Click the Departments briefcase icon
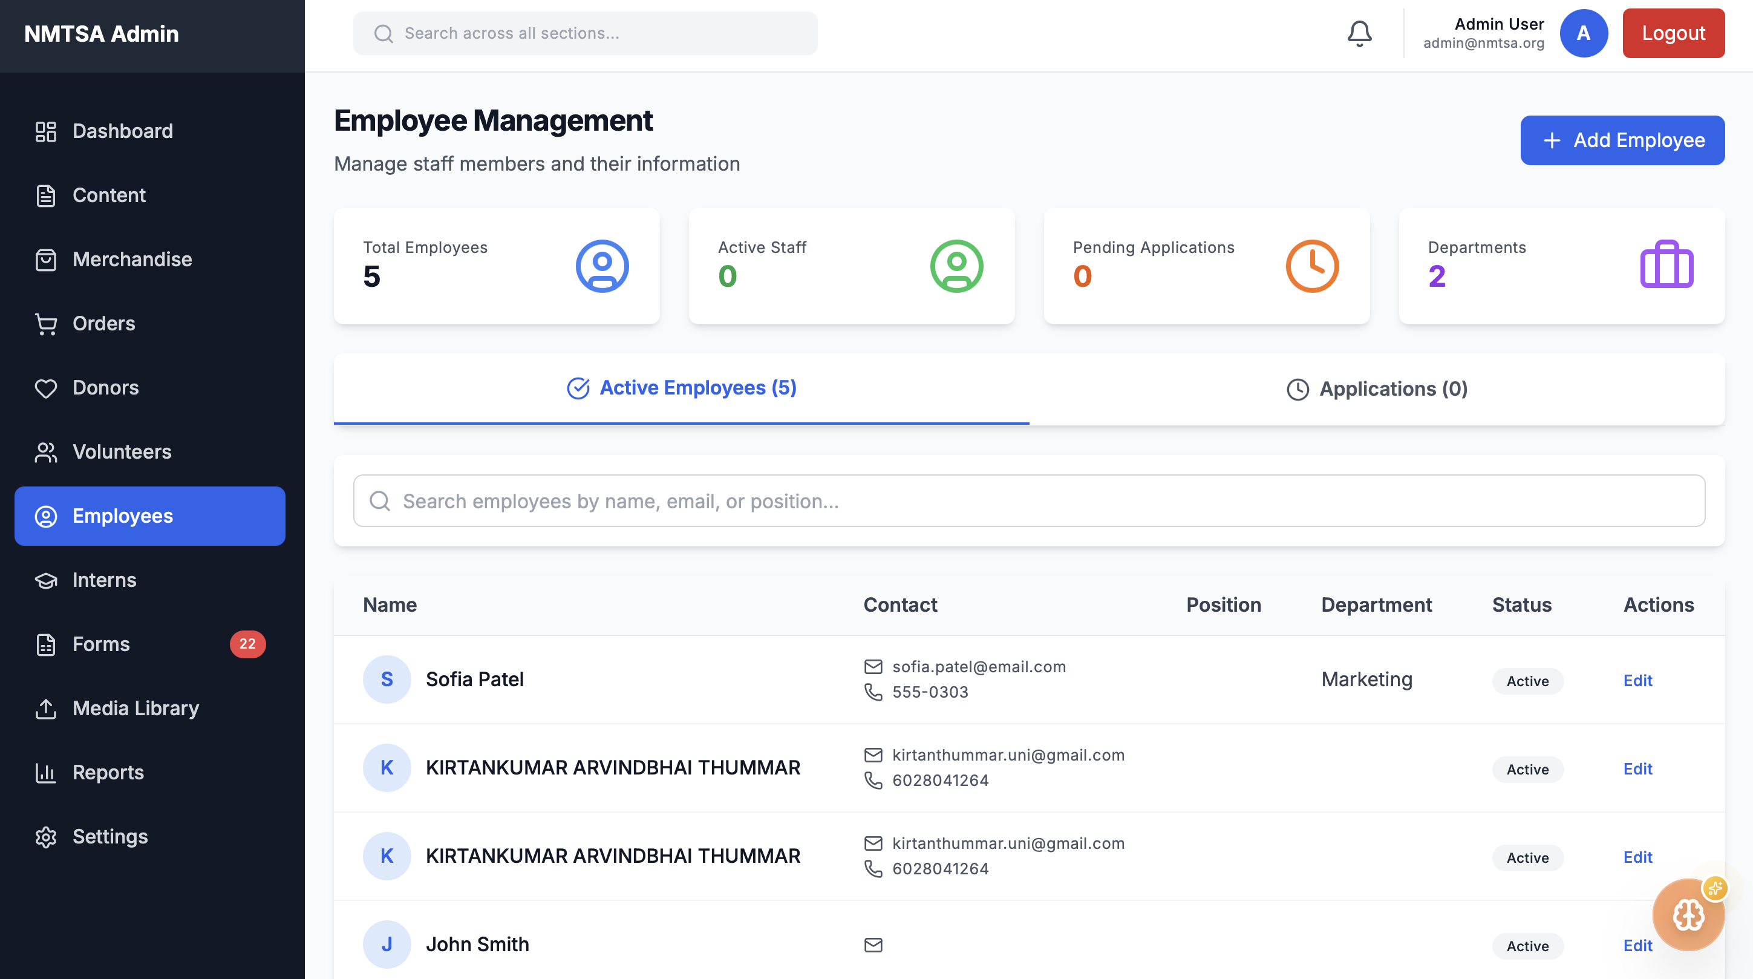 [1666, 266]
